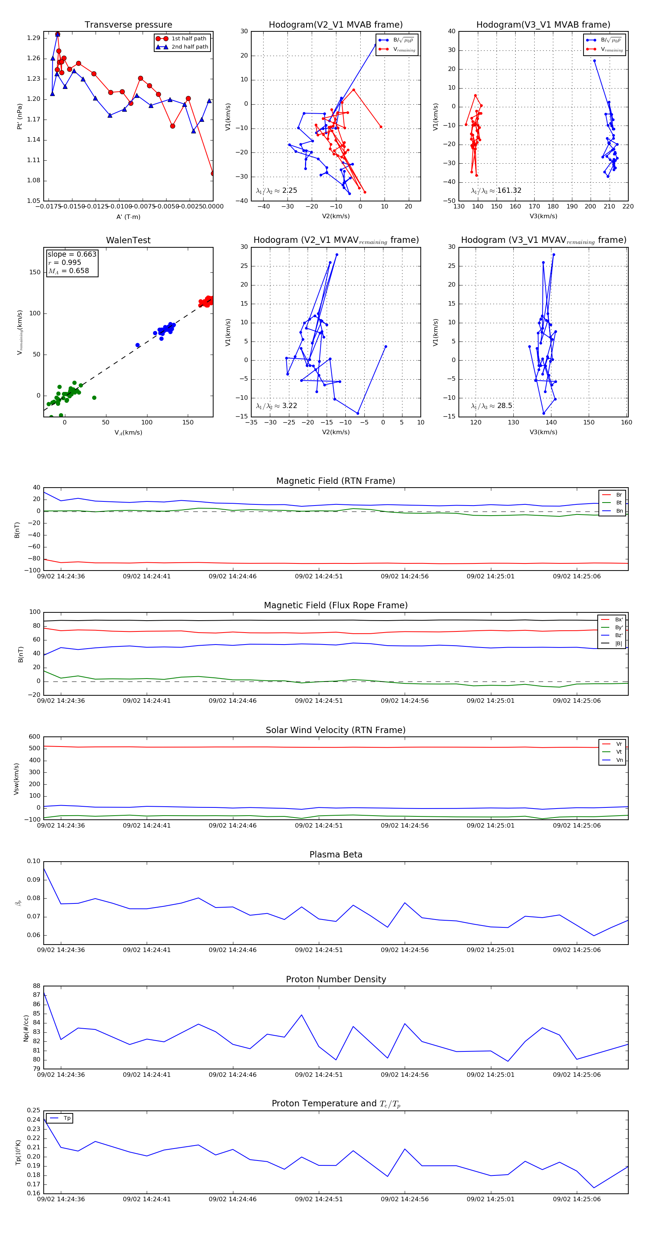
Task: Click the 'Plasma Beta' plot title
Action: (336, 855)
